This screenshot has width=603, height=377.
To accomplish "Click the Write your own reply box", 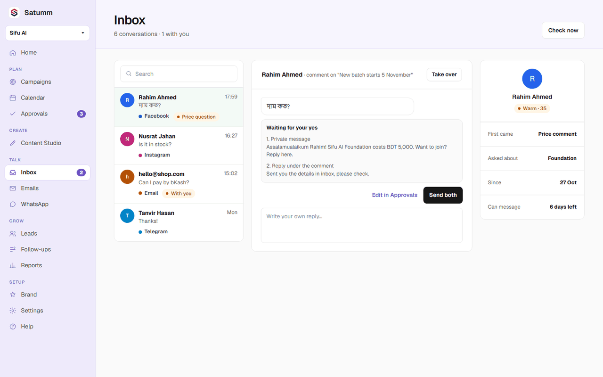I will click(362, 226).
